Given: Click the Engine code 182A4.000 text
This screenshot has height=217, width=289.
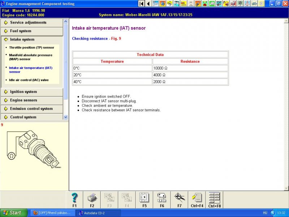Looking at the screenshot, I should point(23,15).
